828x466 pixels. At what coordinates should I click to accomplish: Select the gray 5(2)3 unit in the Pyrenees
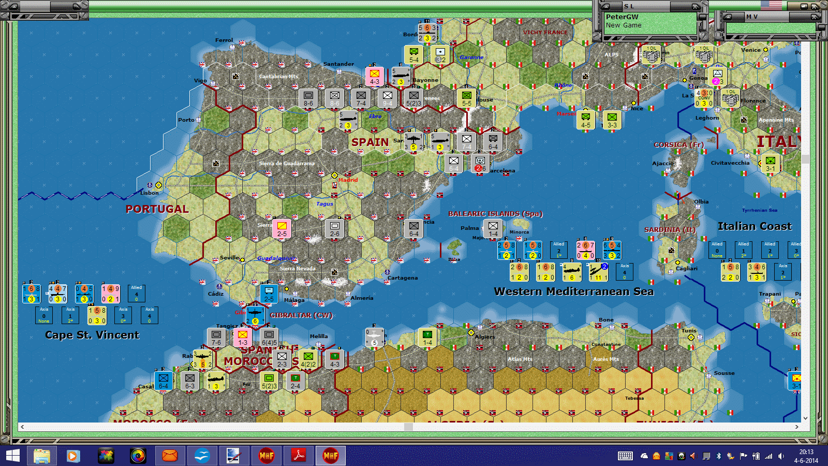pyautogui.click(x=413, y=98)
